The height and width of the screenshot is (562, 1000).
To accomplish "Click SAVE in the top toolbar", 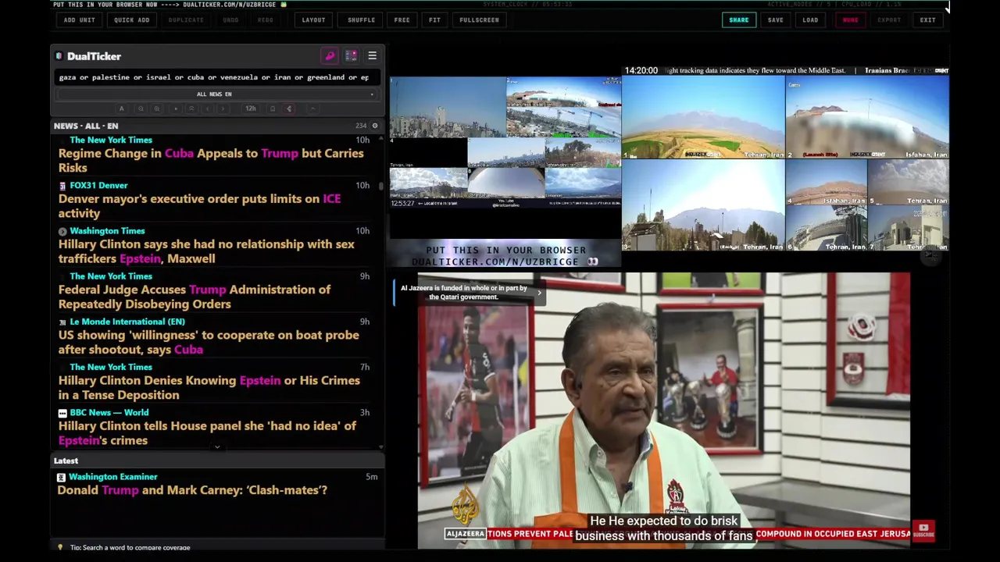I will 776,20.
